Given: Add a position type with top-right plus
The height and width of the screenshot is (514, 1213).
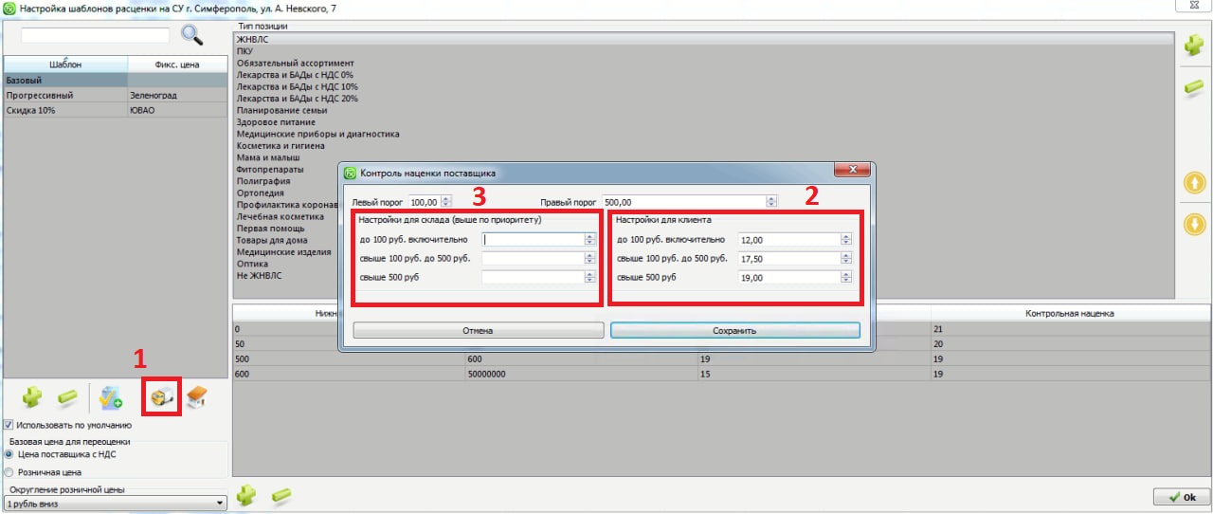Looking at the screenshot, I should pyautogui.click(x=1194, y=45).
